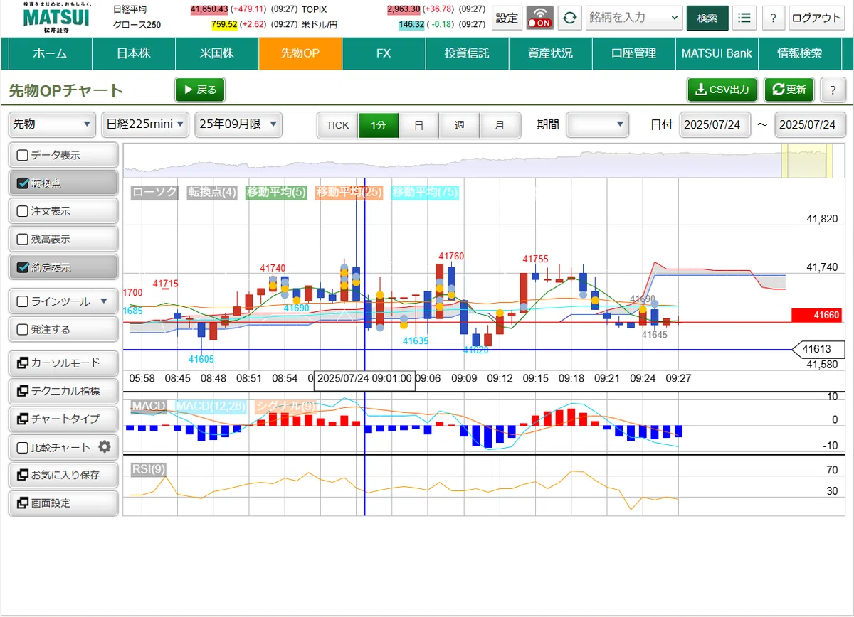The image size is (854, 617).
Task: Click the yellow range selector in overview chart
Action: point(807,161)
